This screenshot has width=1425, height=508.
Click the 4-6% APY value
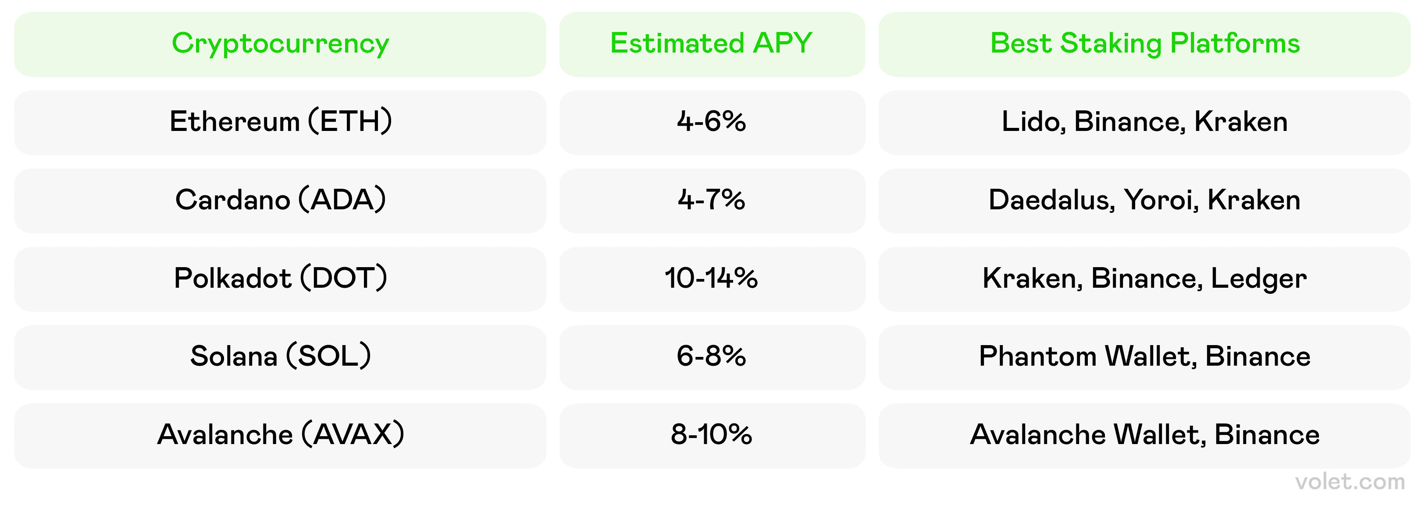tap(711, 122)
